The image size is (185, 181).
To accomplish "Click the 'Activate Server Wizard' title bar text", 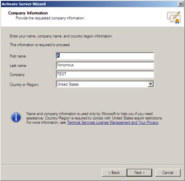I will (x=23, y=4).
